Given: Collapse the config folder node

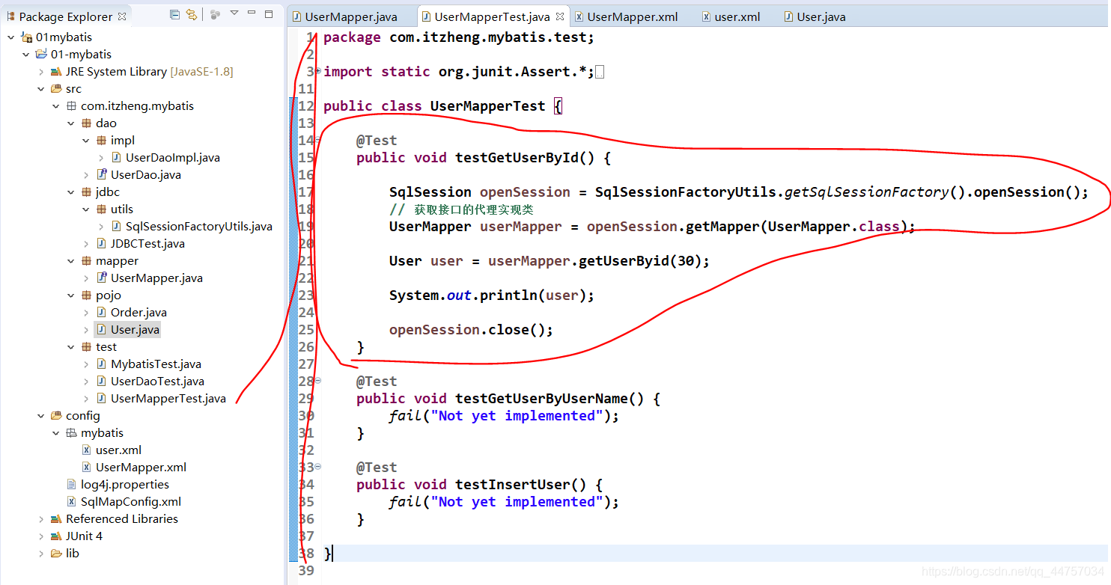Looking at the screenshot, I should 40,416.
